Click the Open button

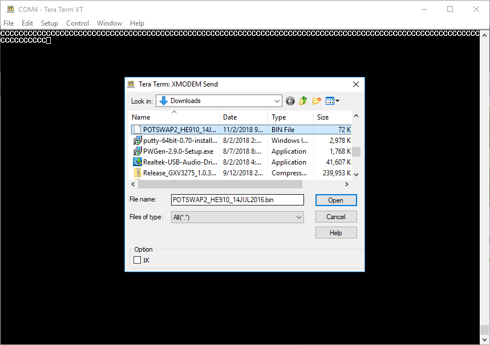pyautogui.click(x=336, y=200)
